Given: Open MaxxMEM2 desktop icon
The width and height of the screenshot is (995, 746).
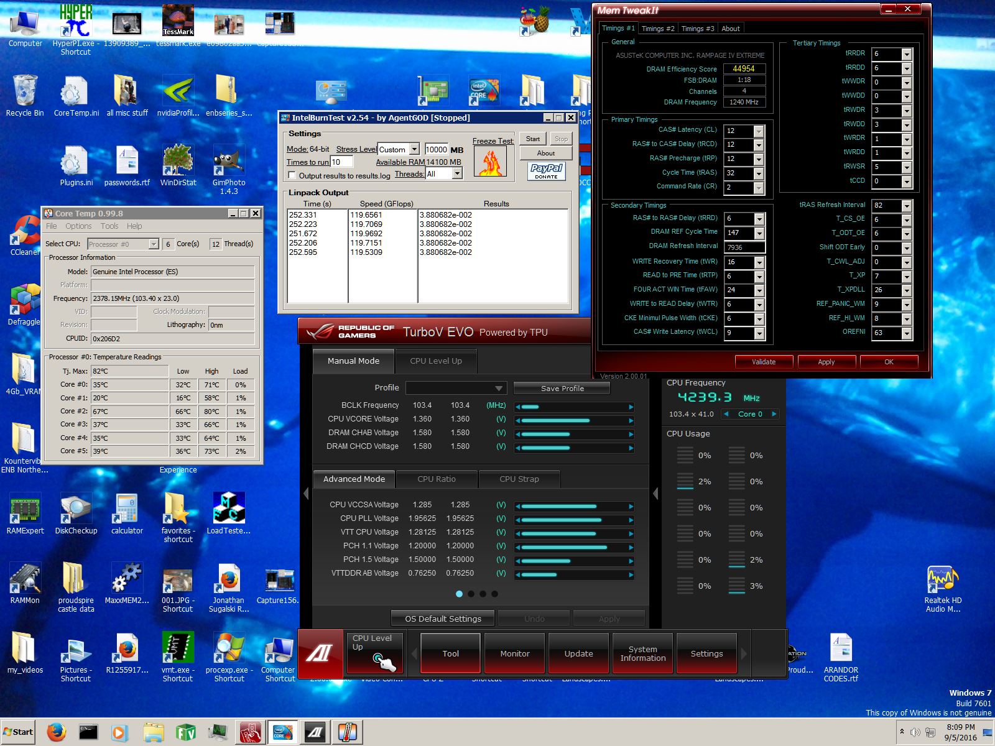Looking at the screenshot, I should (x=127, y=583).
